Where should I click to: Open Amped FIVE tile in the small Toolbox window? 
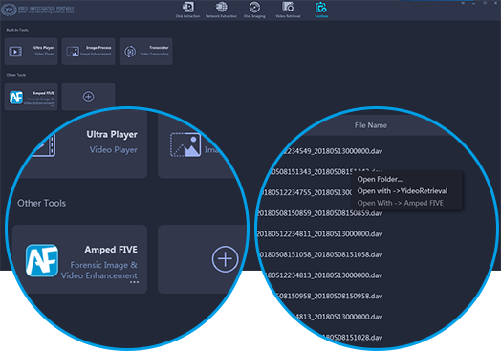click(31, 97)
